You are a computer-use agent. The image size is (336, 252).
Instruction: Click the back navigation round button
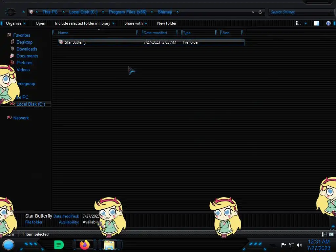(x=10, y=12)
